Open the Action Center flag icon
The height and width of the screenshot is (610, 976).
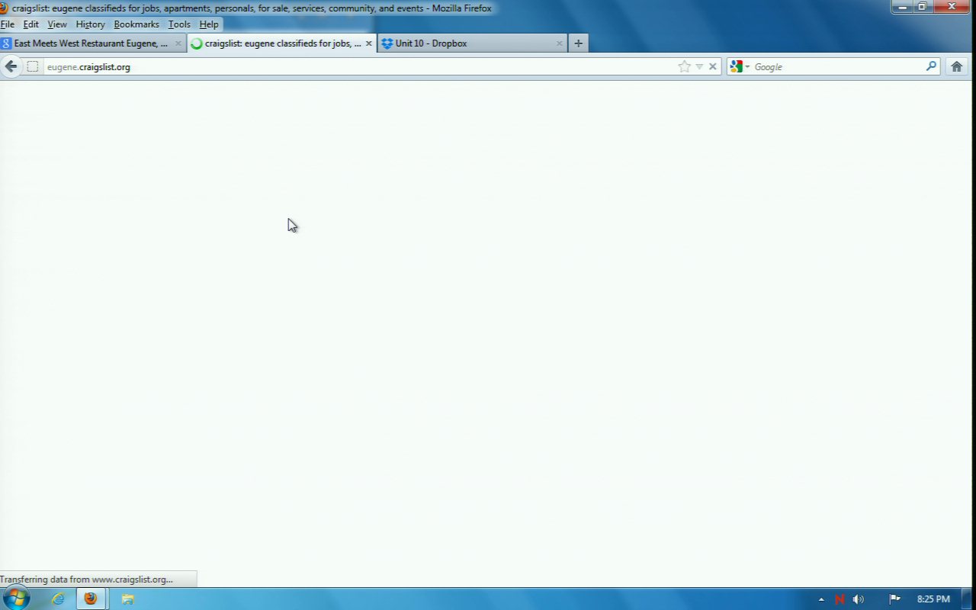tap(894, 599)
